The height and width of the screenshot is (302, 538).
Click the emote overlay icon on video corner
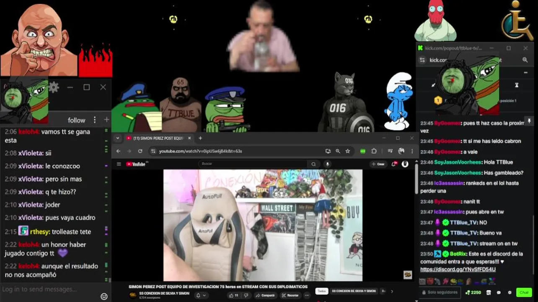pyautogui.click(x=408, y=275)
